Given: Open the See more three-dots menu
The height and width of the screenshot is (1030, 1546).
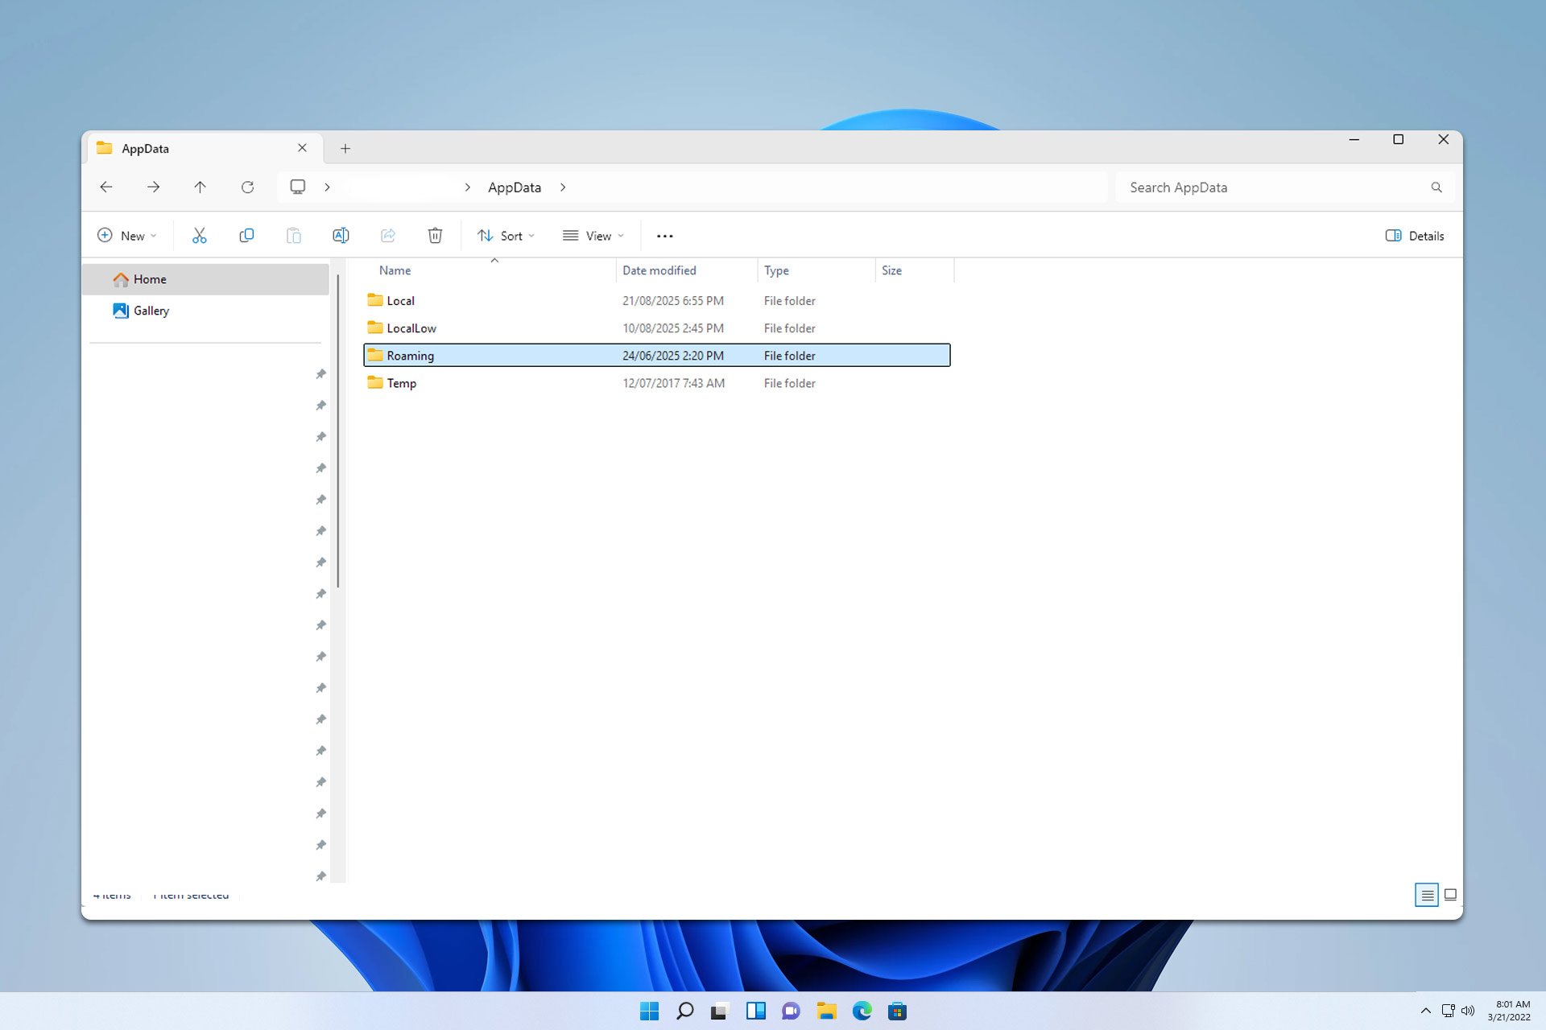Looking at the screenshot, I should point(664,236).
